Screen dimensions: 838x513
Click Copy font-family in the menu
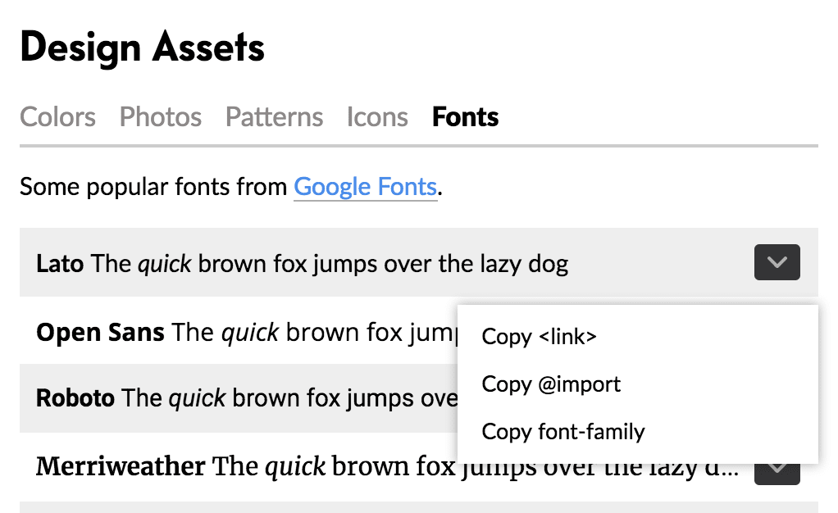563,431
